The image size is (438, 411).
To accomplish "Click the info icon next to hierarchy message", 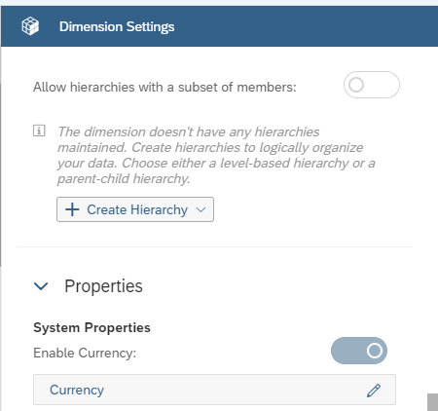I will pos(39,131).
